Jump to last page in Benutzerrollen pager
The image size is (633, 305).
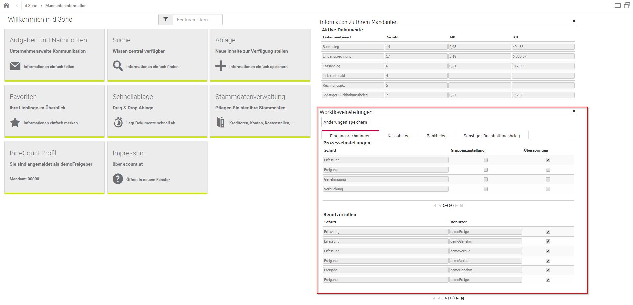point(463,298)
